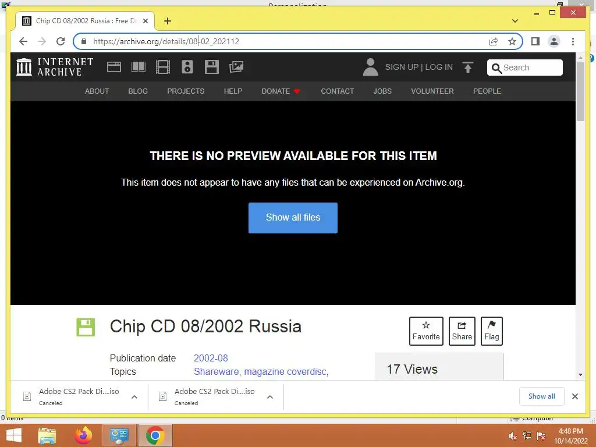Screen dimensions: 596x447
Task: Bookmark this page with the star
Action: coord(512,41)
